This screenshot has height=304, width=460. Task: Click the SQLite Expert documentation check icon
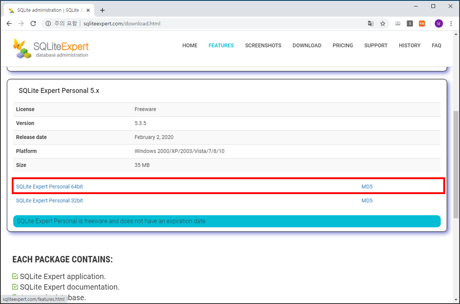point(15,287)
